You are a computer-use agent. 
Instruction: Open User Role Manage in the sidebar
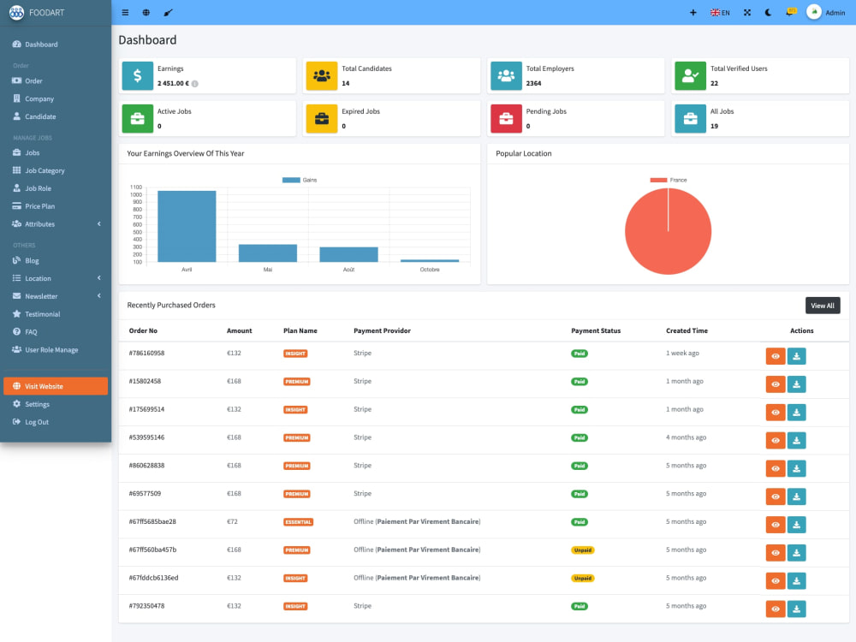pos(56,350)
